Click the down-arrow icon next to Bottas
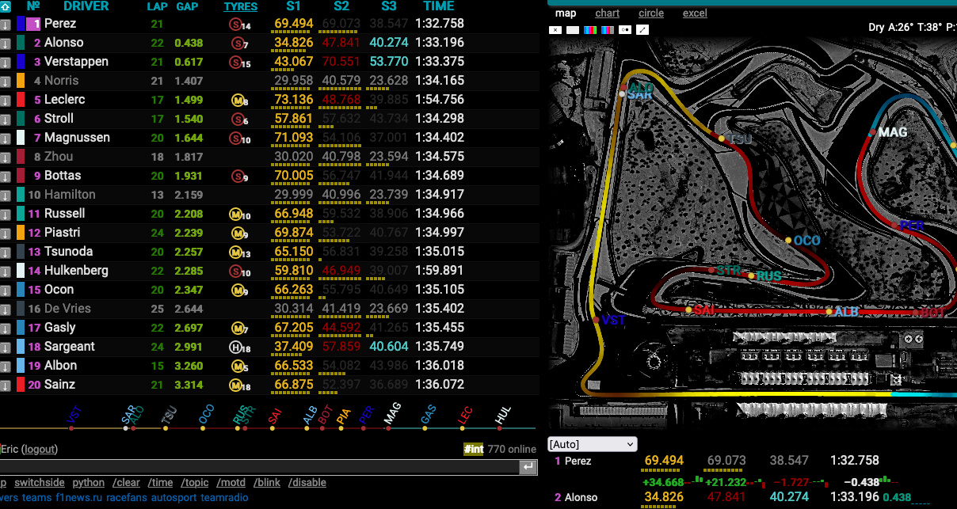 [x=5, y=177]
